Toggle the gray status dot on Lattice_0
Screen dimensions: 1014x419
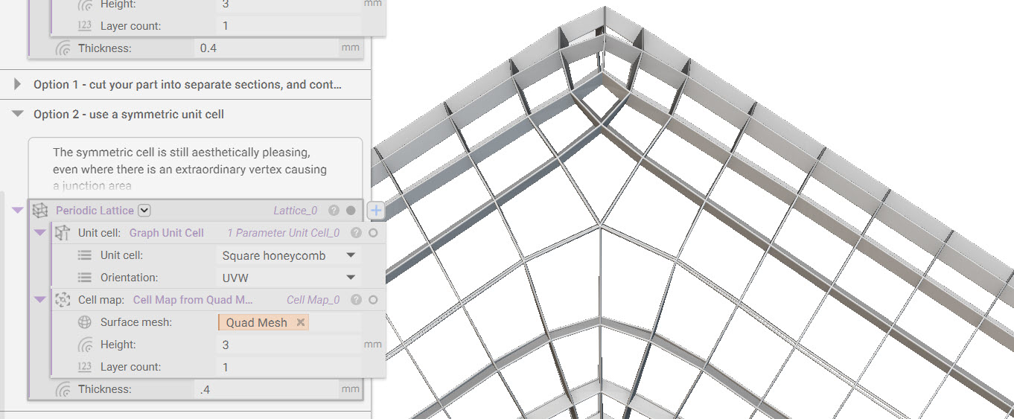tap(351, 211)
